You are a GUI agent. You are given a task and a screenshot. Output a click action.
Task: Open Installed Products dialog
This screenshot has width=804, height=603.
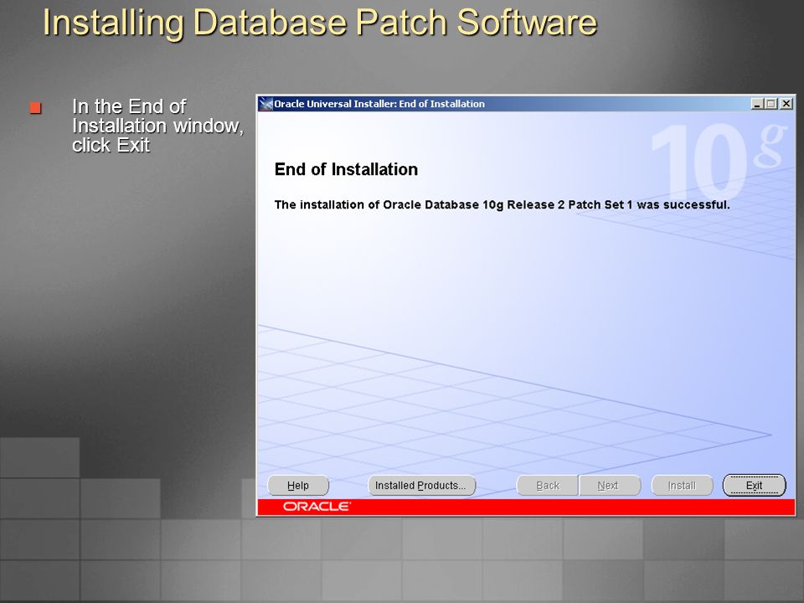tap(421, 485)
